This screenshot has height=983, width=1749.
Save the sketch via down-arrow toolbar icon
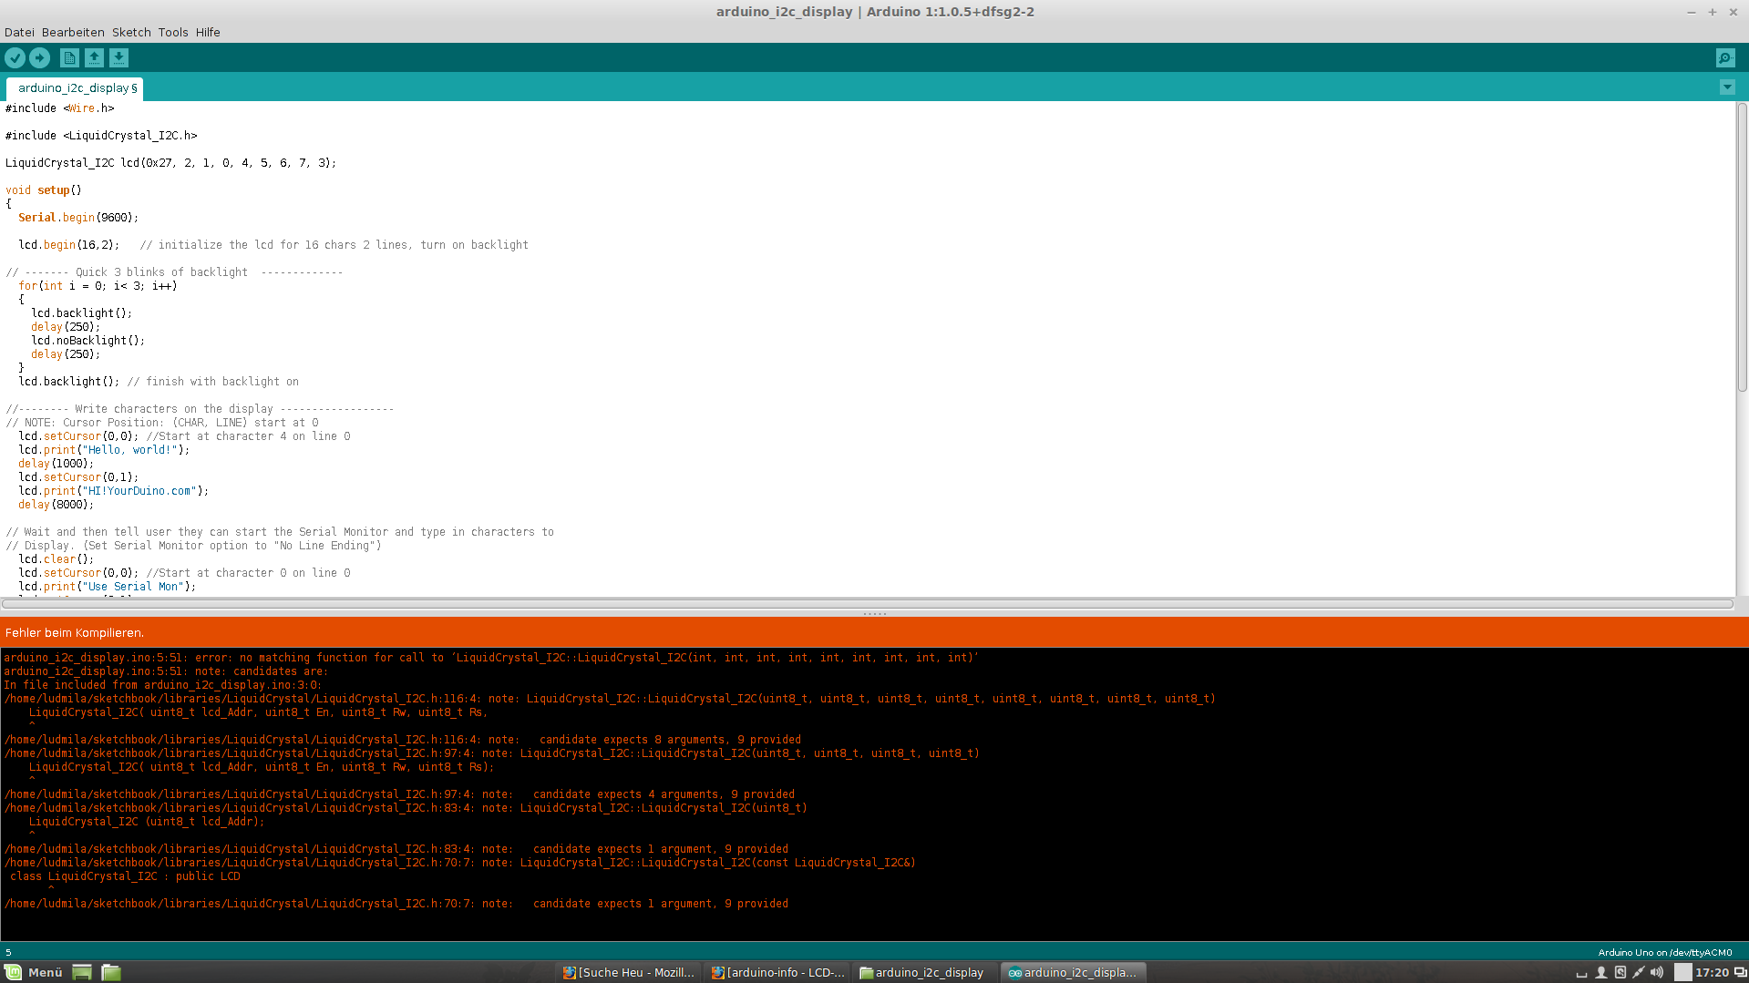coord(118,58)
